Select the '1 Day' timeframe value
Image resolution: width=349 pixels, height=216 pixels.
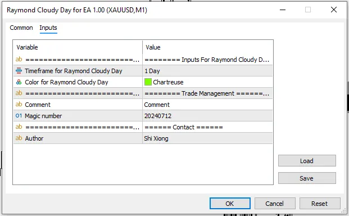click(207, 71)
